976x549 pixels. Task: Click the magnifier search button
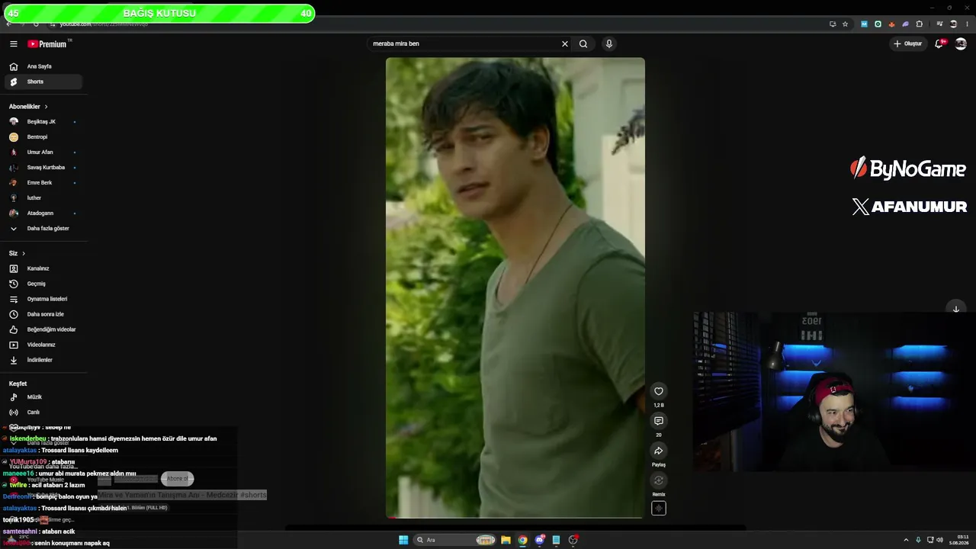click(583, 44)
